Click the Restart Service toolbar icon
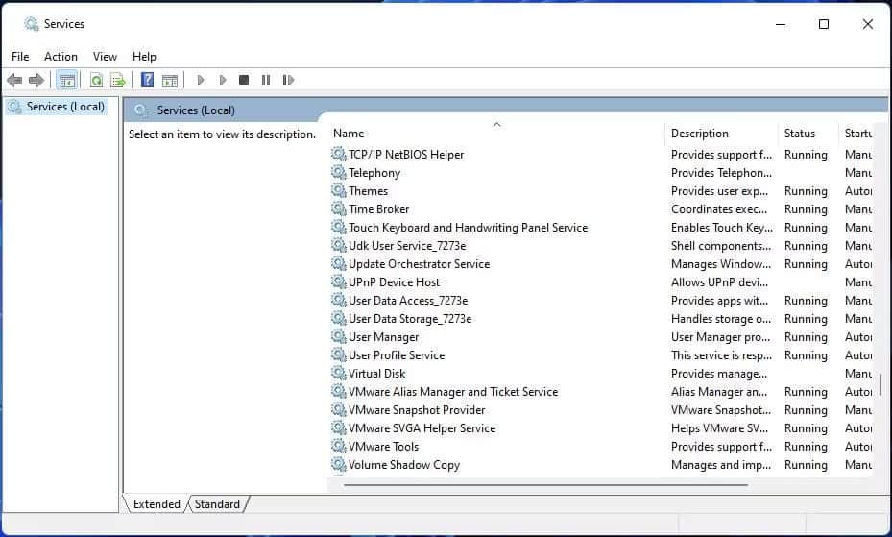Image resolution: width=892 pixels, height=537 pixels. 288,80
